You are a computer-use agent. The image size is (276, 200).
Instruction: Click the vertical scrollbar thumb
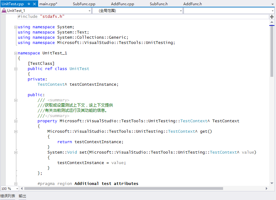[x=272, y=51]
